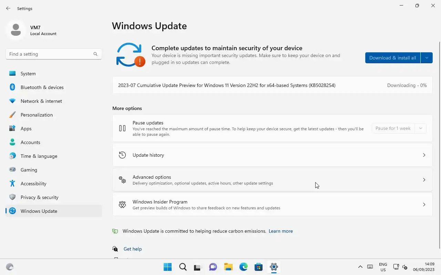Click the Windows Insider Program hearts icon

122,205
